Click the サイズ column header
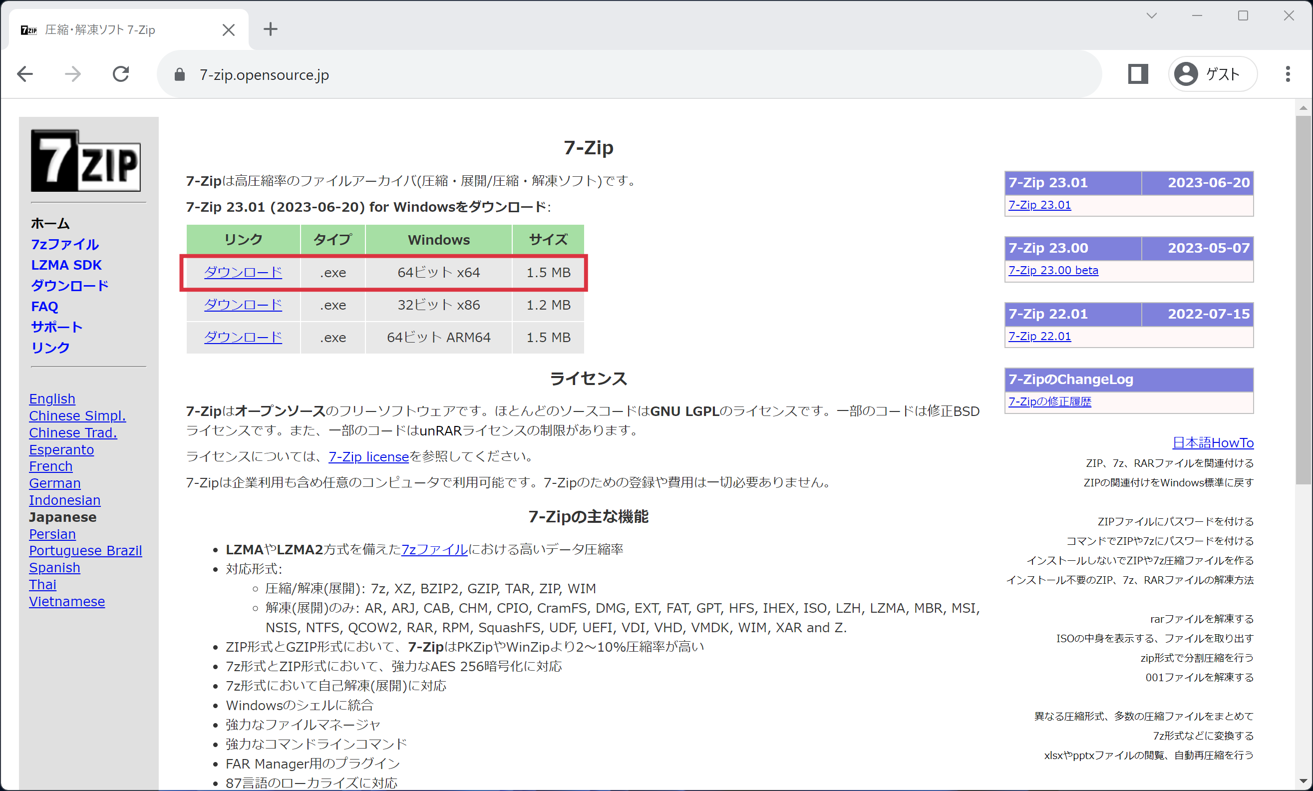Viewport: 1313px width, 791px height. click(x=548, y=240)
